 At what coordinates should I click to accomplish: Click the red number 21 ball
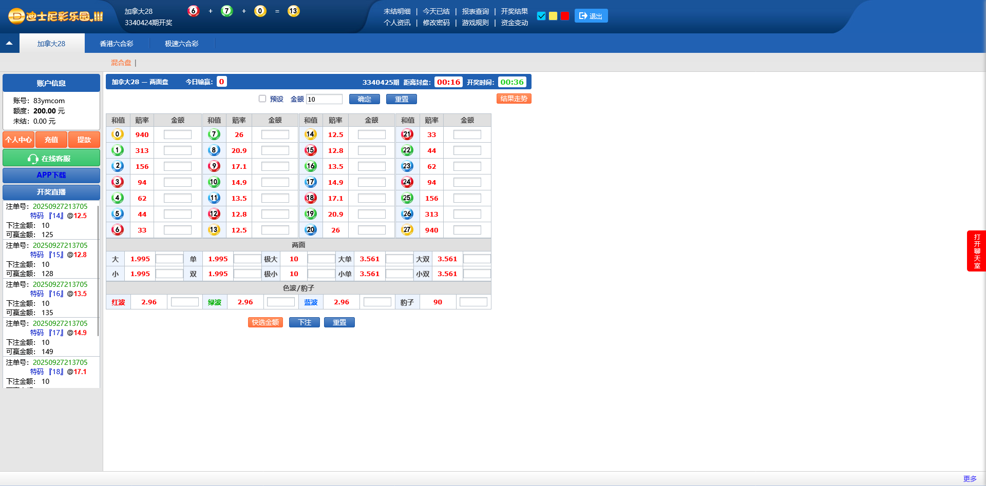tap(407, 134)
